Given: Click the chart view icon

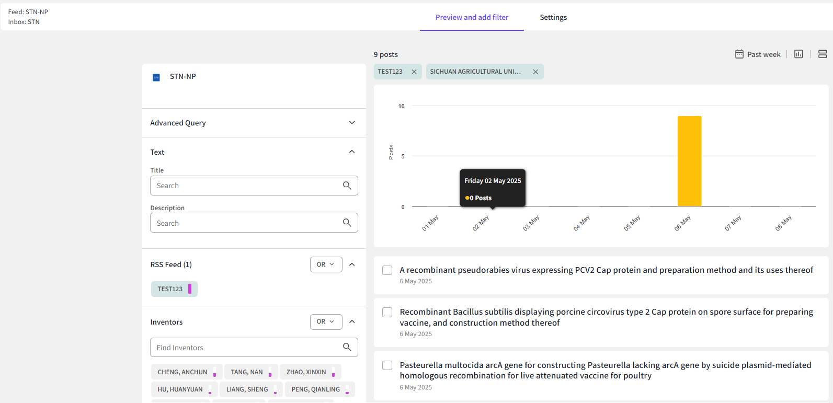Looking at the screenshot, I should point(798,54).
